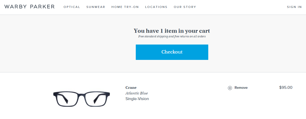Open the Sunwear menu

click(96, 7)
